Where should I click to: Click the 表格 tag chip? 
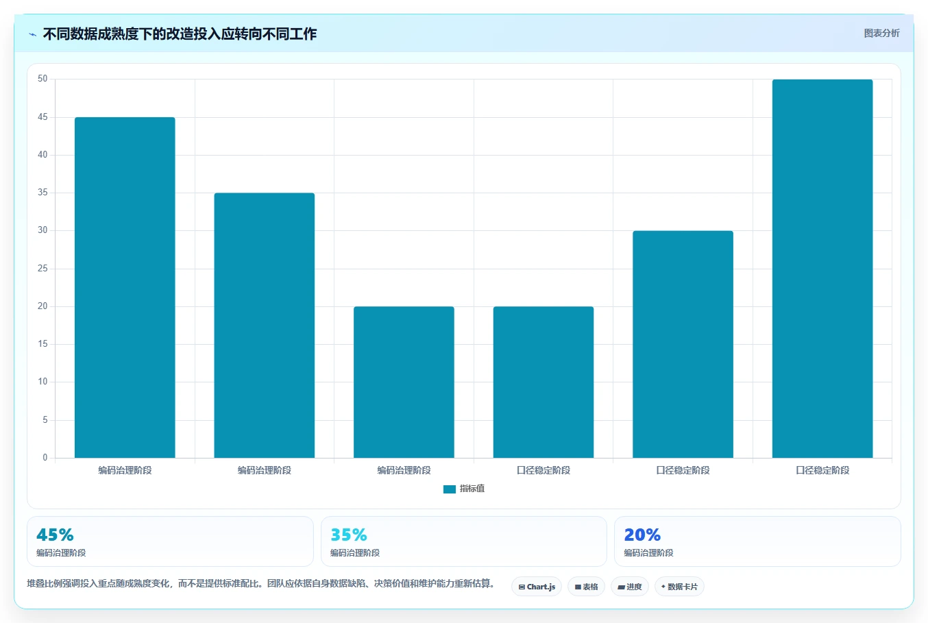(x=586, y=587)
